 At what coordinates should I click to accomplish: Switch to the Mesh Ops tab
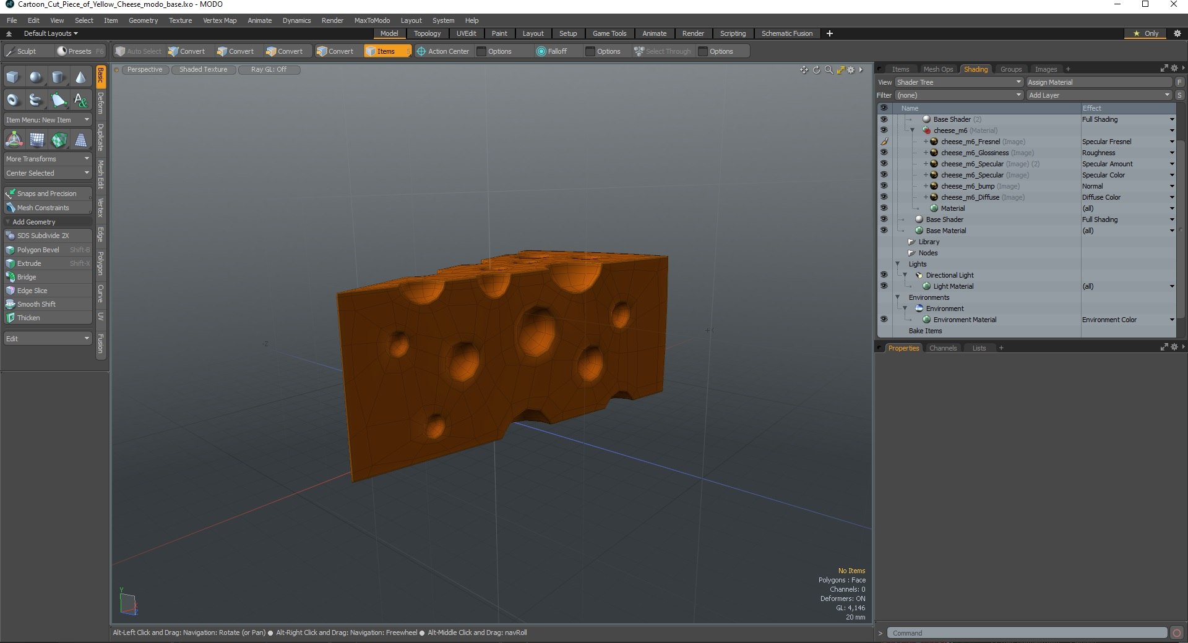(938, 69)
